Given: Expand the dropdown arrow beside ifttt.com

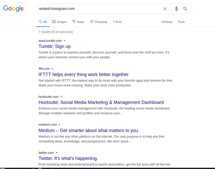Looking at the screenshot, I should pos(52,69).
